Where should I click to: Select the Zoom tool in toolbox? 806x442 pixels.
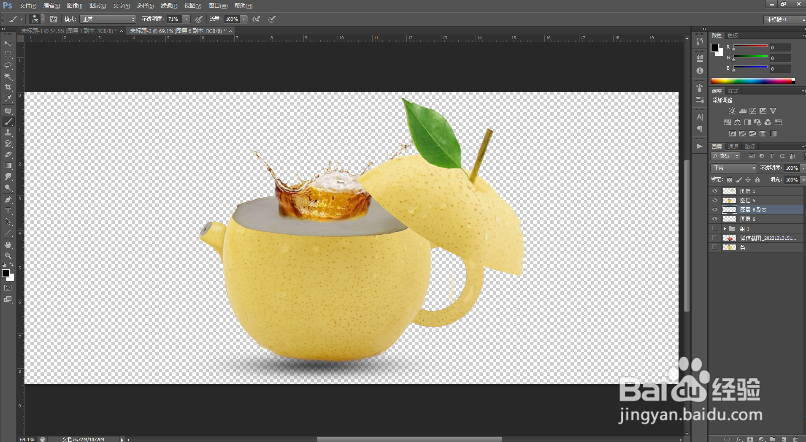click(8, 256)
